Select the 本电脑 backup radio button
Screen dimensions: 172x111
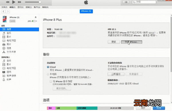48,74
